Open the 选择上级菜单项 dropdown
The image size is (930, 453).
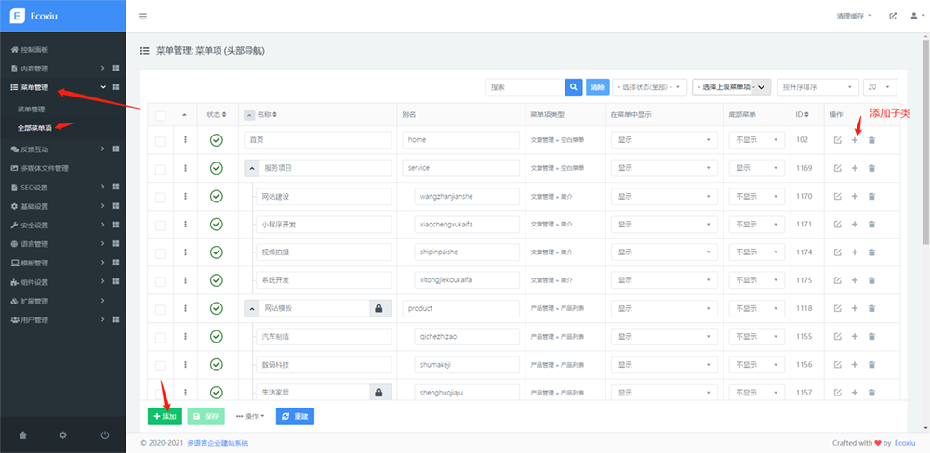(x=732, y=86)
